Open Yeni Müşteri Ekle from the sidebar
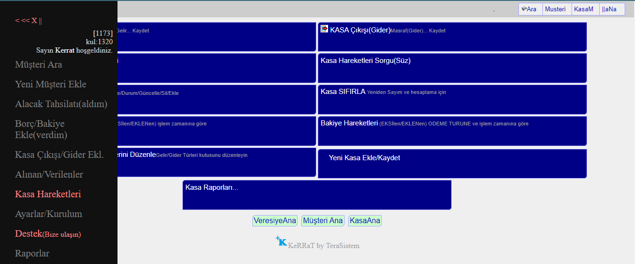Viewport: 635px width, 264px height. [51, 85]
